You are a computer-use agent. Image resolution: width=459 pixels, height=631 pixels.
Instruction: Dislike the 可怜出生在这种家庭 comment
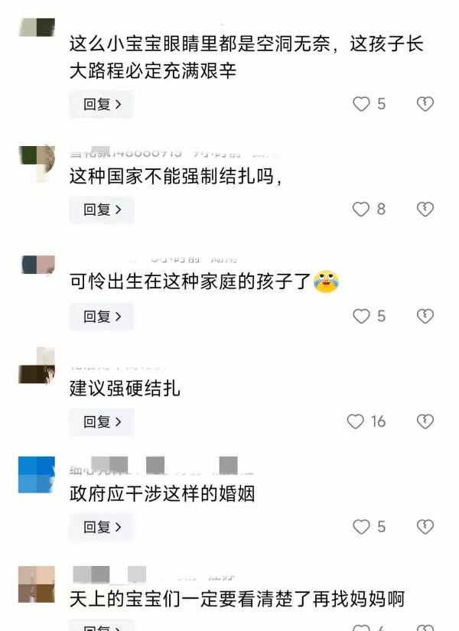click(425, 317)
